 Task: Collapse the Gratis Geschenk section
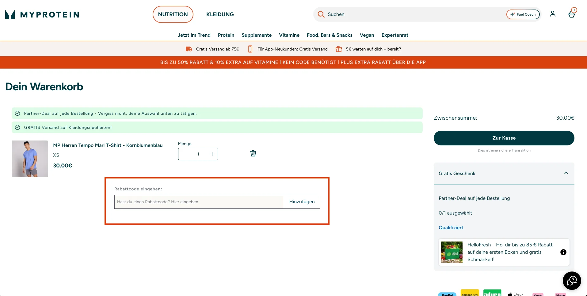[x=566, y=173]
